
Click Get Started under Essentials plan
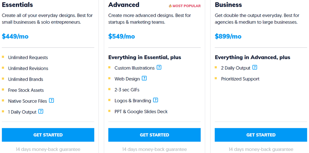click(x=48, y=135)
